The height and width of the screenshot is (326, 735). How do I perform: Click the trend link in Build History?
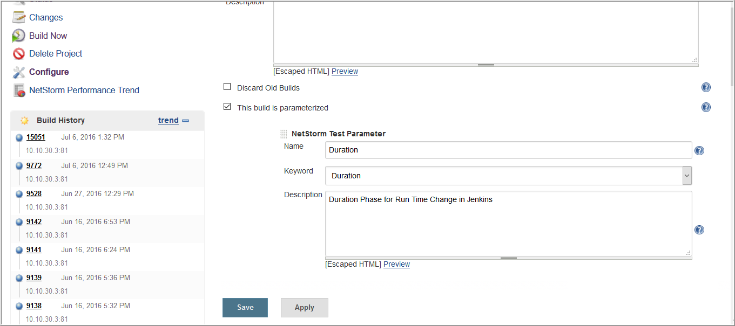click(x=168, y=120)
